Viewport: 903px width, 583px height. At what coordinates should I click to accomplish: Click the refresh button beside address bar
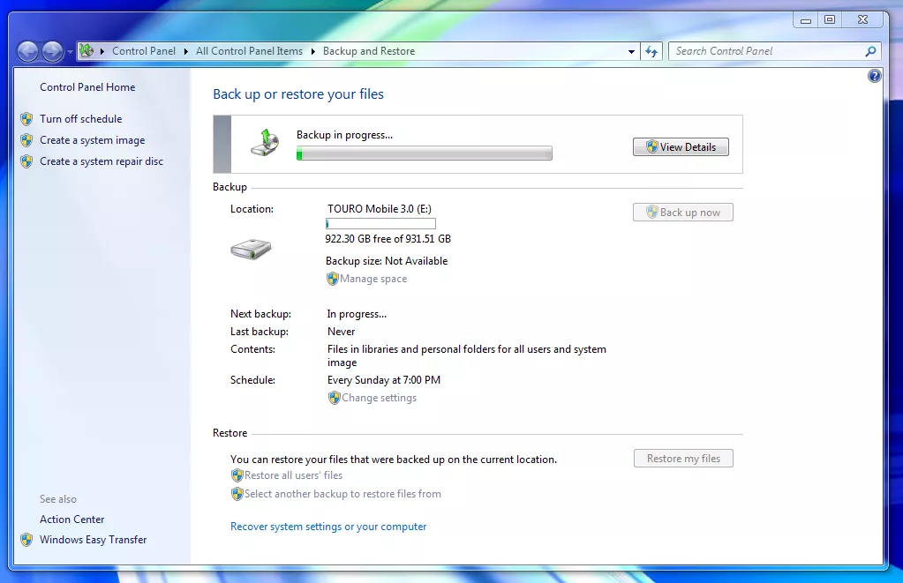coord(651,51)
